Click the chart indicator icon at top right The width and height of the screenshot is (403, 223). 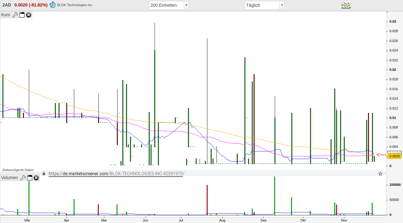pos(346,5)
